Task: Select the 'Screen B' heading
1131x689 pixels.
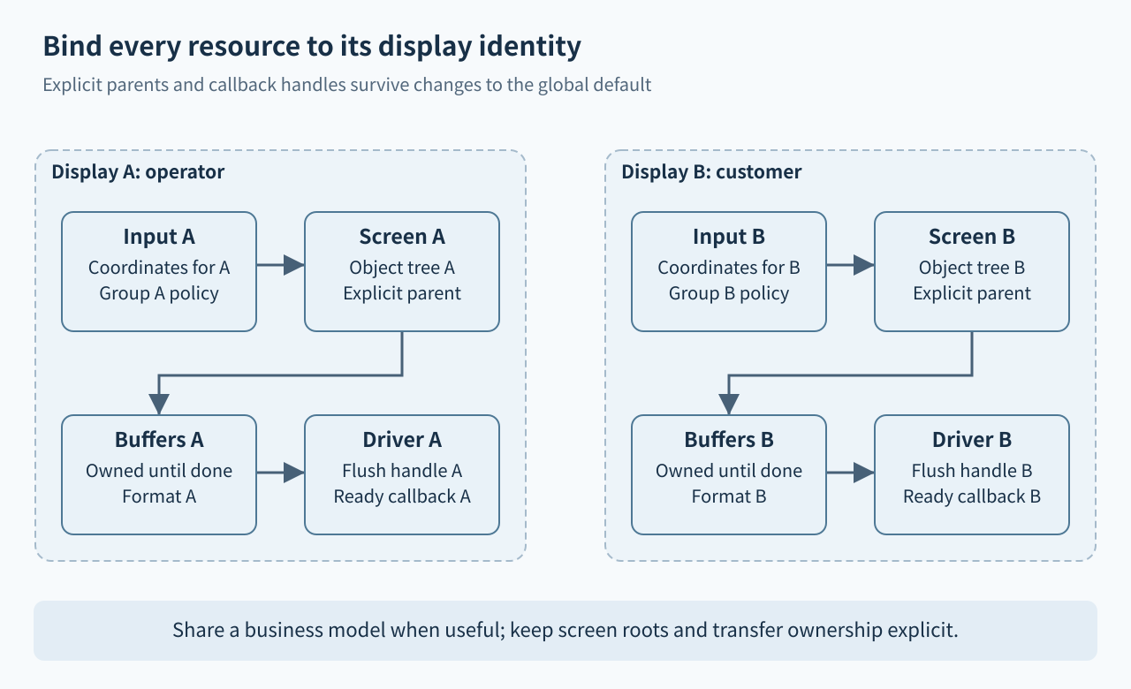Action: pyautogui.click(x=972, y=237)
